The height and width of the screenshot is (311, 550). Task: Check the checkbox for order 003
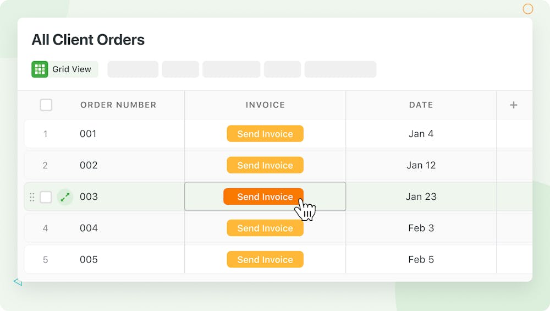46,197
